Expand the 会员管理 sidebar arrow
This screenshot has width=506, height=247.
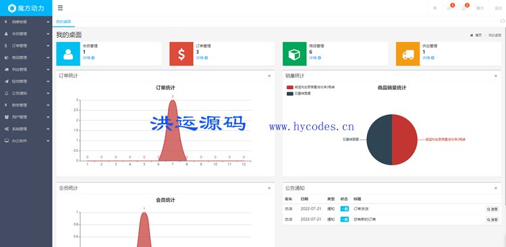tap(48, 34)
